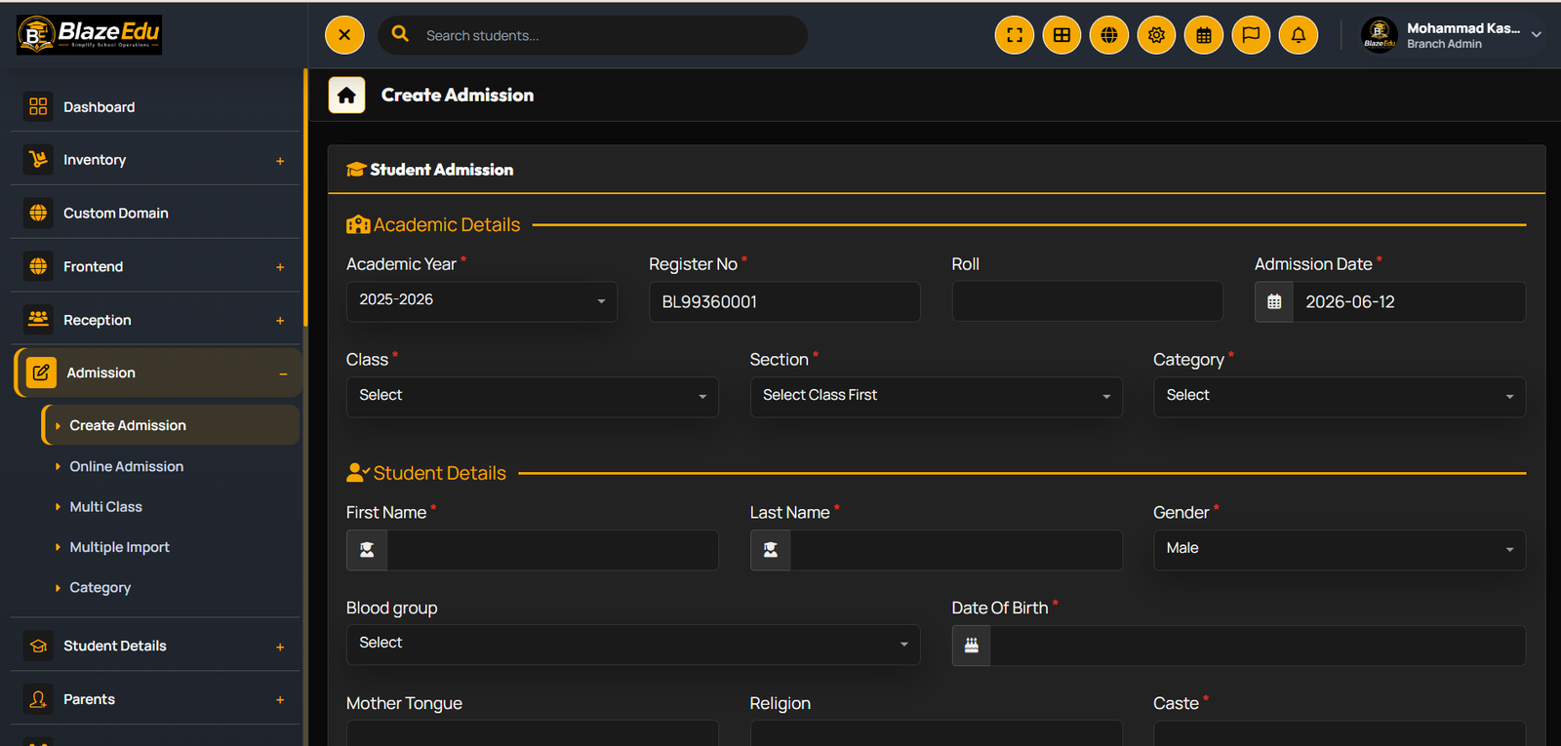Expand the Reception menu plus
This screenshot has width=1561, height=746.
point(280,321)
